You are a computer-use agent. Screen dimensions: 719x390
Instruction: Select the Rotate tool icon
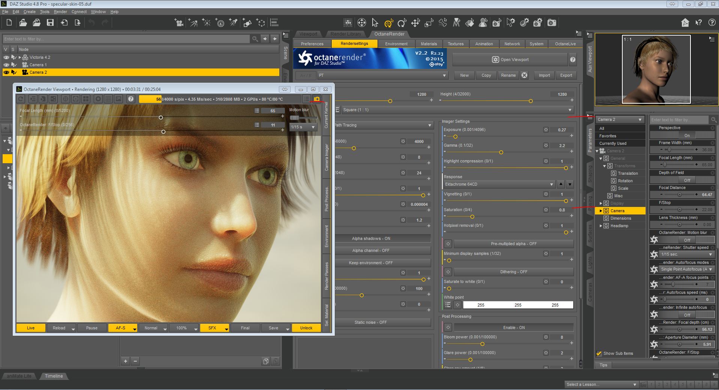(x=402, y=23)
